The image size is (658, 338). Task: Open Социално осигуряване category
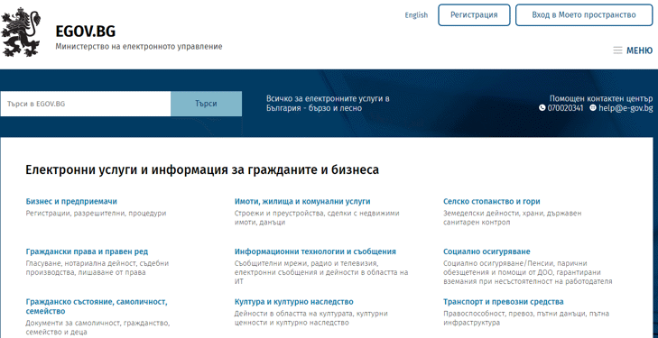click(487, 251)
